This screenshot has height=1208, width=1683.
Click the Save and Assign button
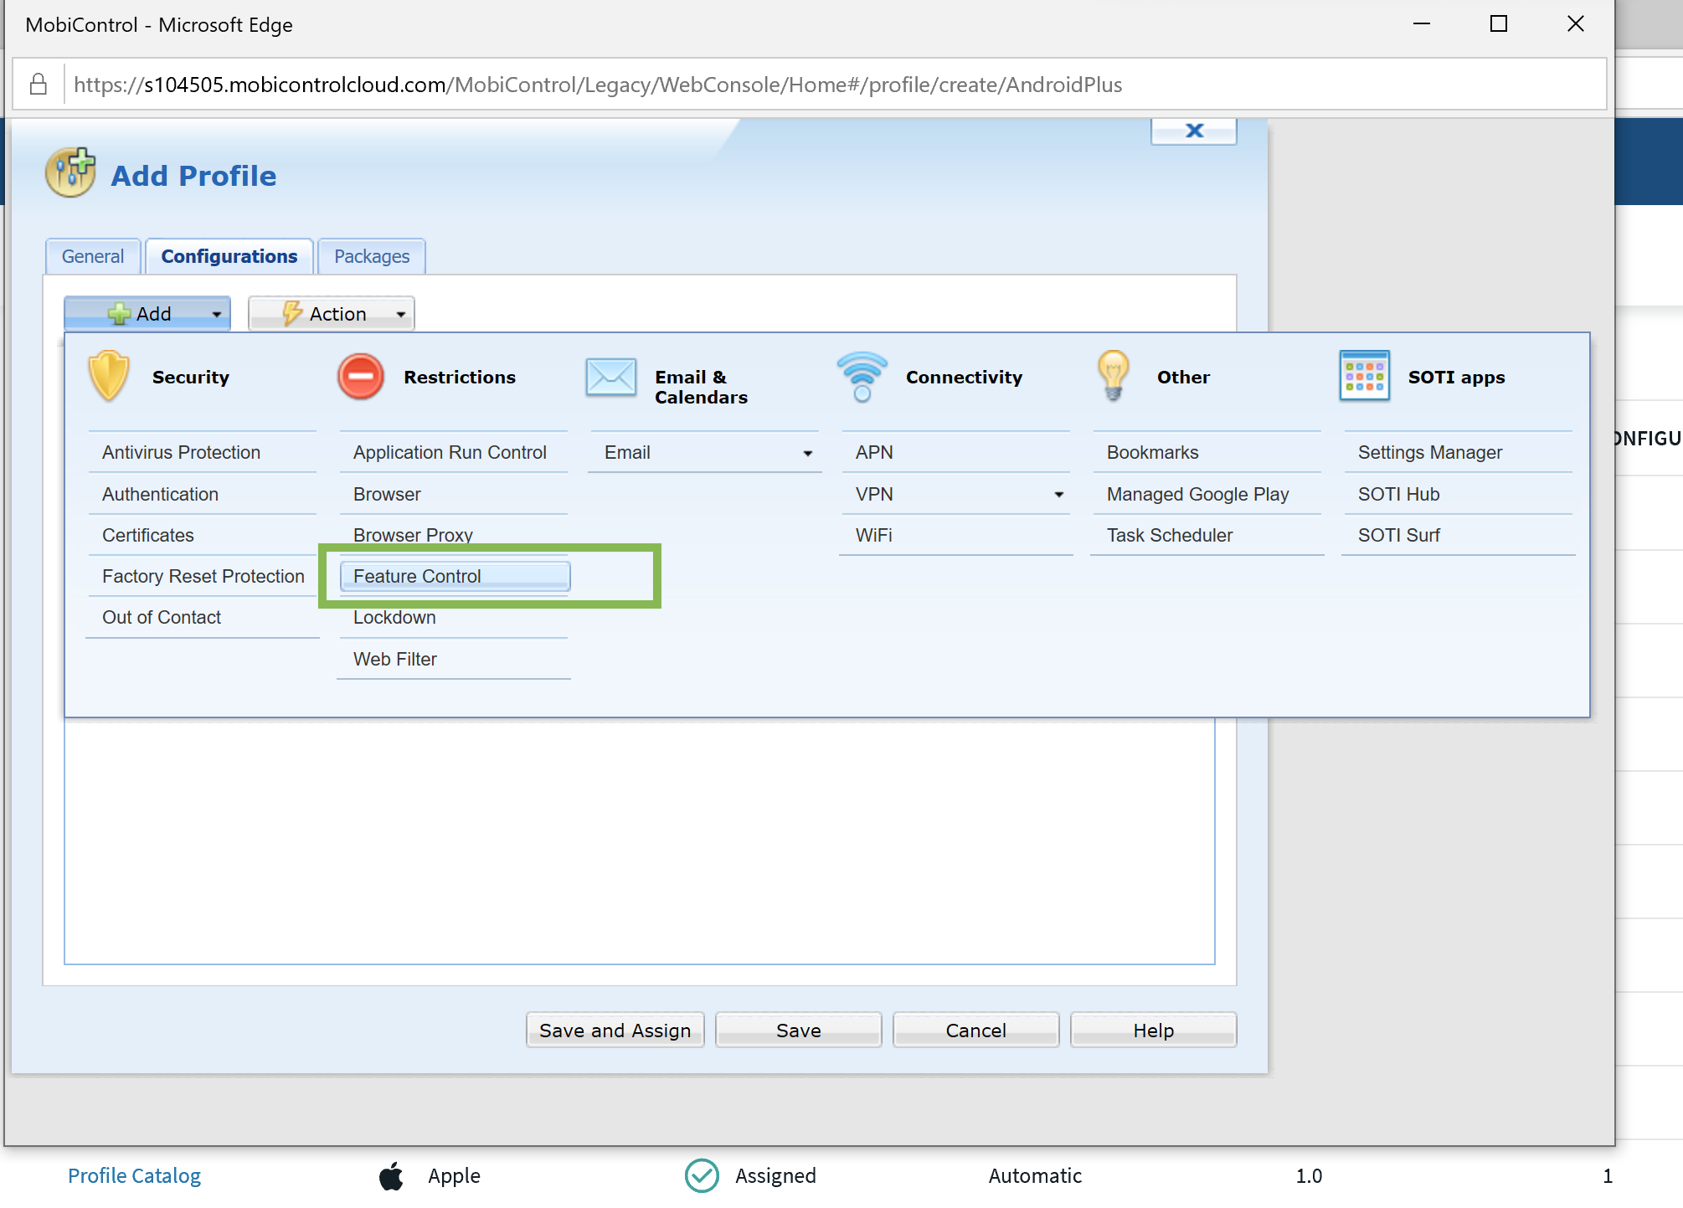[x=615, y=1031]
